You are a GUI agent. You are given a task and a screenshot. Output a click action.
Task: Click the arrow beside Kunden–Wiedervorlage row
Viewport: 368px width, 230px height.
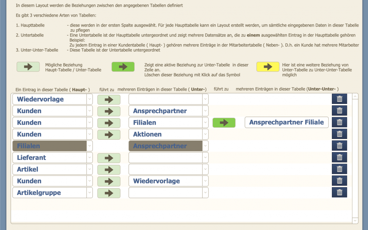coord(109,181)
